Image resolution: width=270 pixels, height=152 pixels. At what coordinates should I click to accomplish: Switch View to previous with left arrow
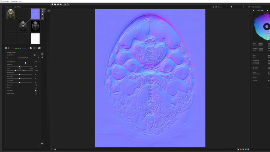click(x=253, y=10)
